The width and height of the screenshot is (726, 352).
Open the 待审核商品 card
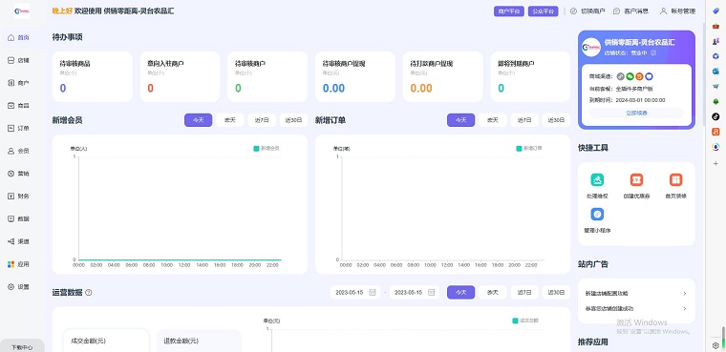(x=92, y=76)
